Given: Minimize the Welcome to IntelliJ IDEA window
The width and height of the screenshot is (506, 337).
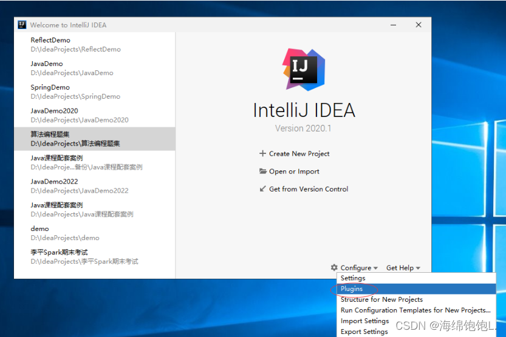Looking at the screenshot, I should tap(393, 25).
